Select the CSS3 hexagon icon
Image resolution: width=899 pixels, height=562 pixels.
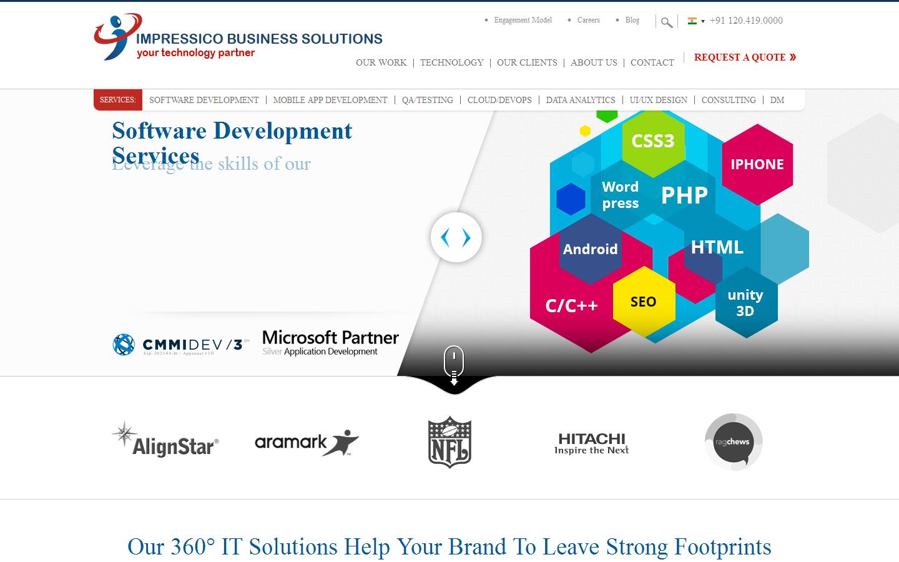tap(654, 142)
